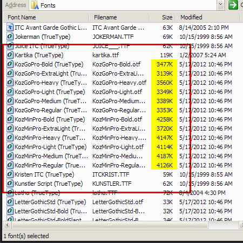Select the Kunstler Script (TrueType) row name
This screenshot has width=243, height=243.
click(x=49, y=184)
